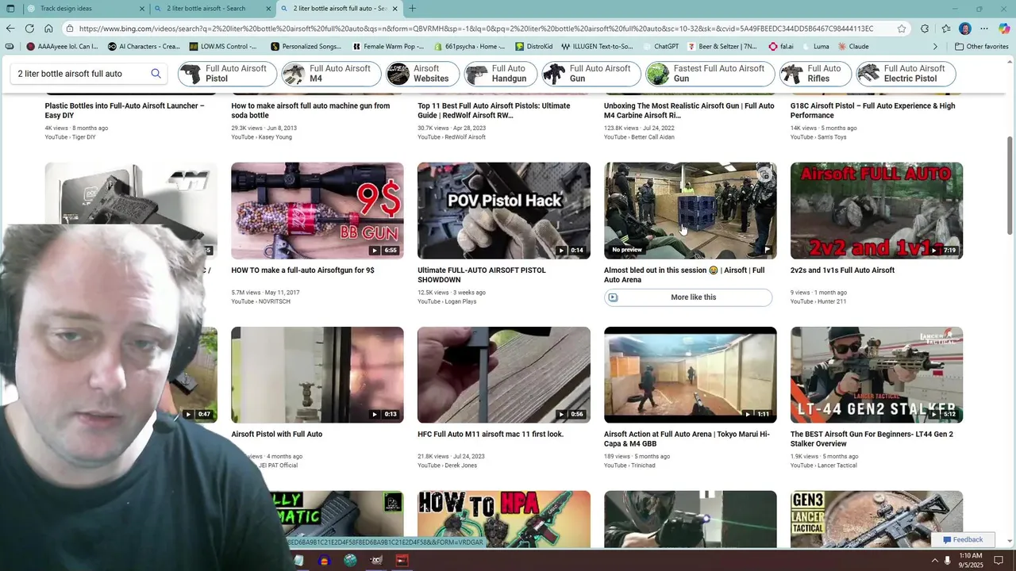Screen dimensions: 1016x571
Task: Open the ILLUGEN Text-to-So... bookmark
Action: (x=597, y=47)
